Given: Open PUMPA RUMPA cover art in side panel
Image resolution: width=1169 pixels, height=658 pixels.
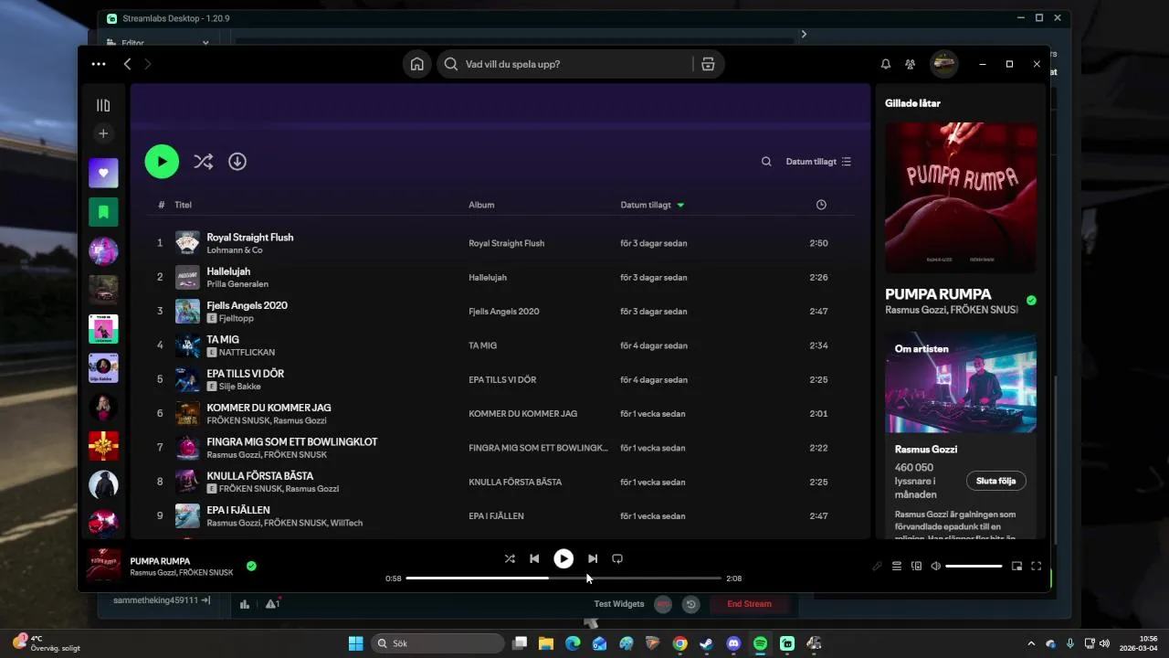Looking at the screenshot, I should click(x=961, y=197).
